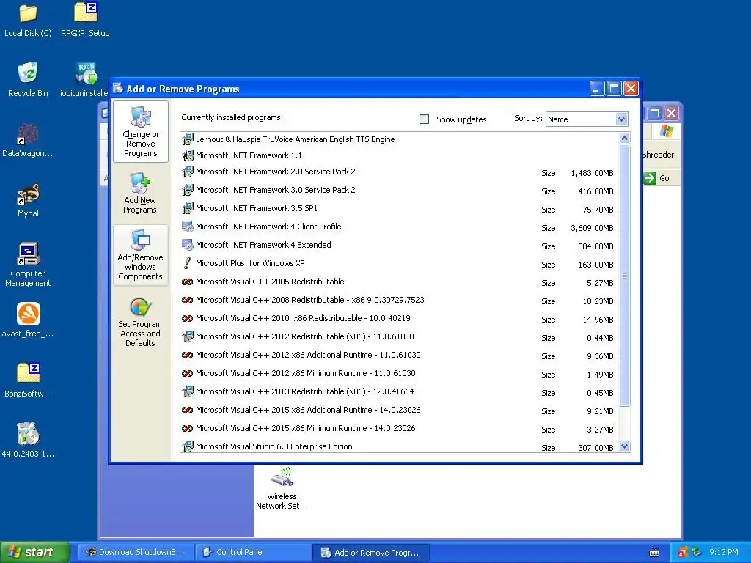The height and width of the screenshot is (563, 751).
Task: Select Visual C++ 2013 Redistributable (x86) 12.0.40664
Action: [399, 391]
